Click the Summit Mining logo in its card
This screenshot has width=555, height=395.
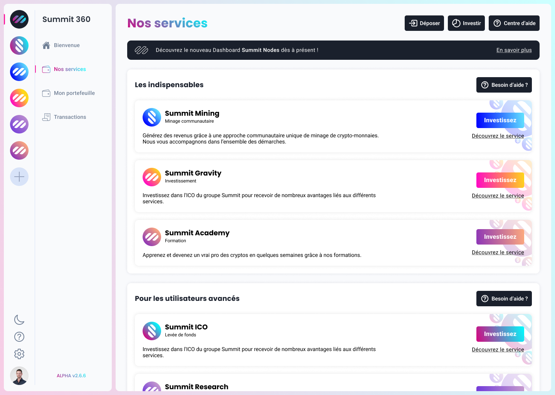click(x=152, y=117)
